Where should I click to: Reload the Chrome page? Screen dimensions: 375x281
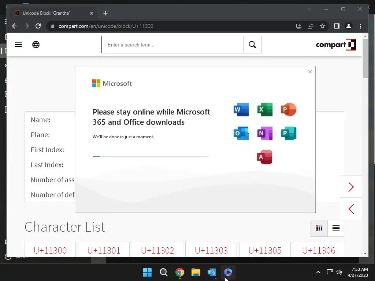tap(38, 26)
